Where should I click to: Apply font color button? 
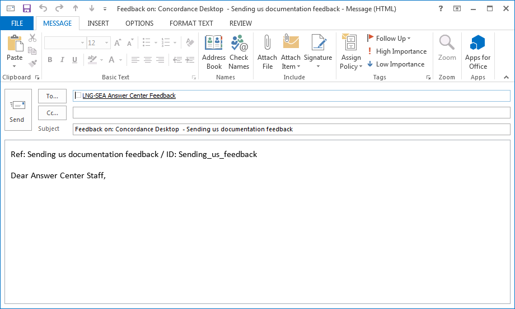click(x=111, y=60)
